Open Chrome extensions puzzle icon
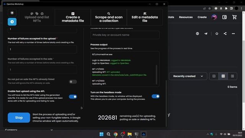Viewport: 245px width, 138px height. tap(226, 8)
